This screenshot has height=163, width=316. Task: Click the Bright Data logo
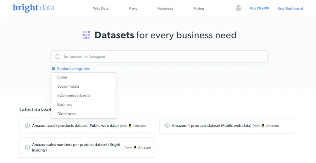click(x=33, y=8)
